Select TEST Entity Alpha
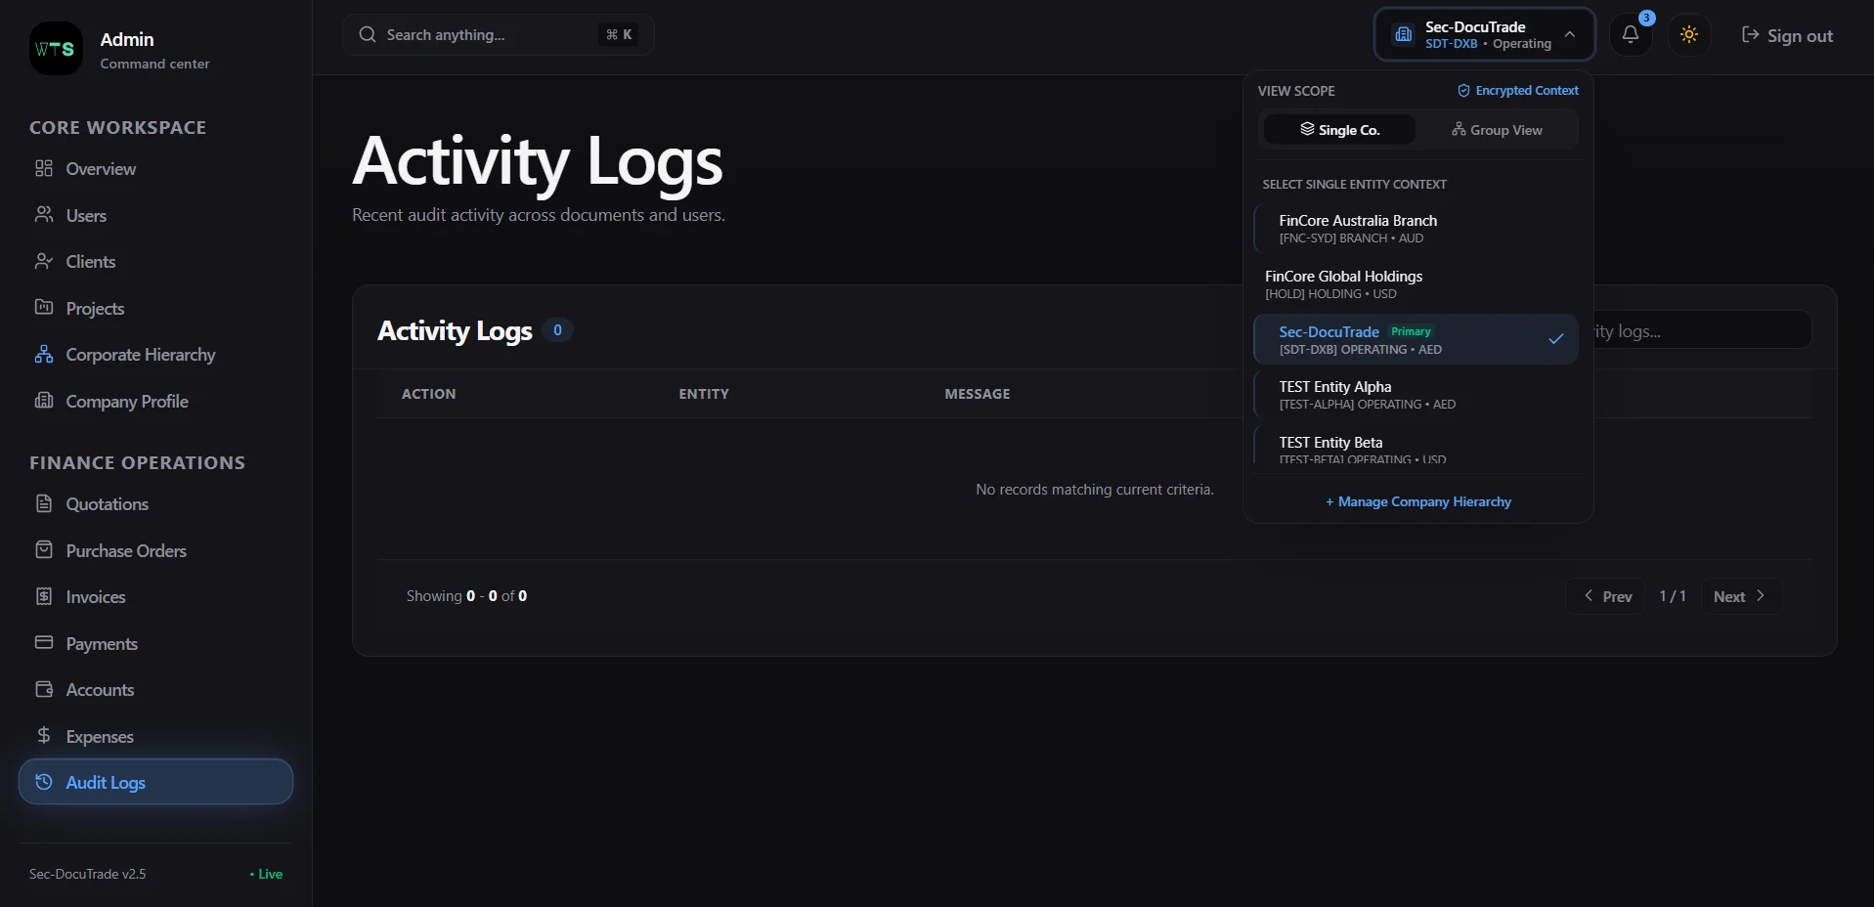The width and height of the screenshot is (1874, 907). coord(1416,395)
